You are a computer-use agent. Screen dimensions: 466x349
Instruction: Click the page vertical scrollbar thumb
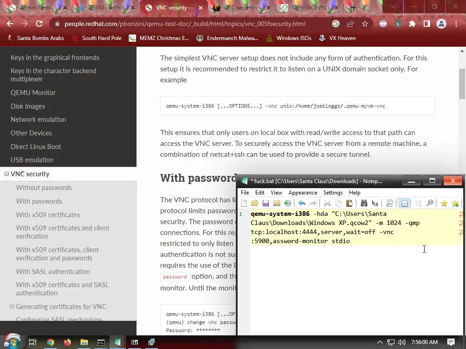(x=462, y=84)
